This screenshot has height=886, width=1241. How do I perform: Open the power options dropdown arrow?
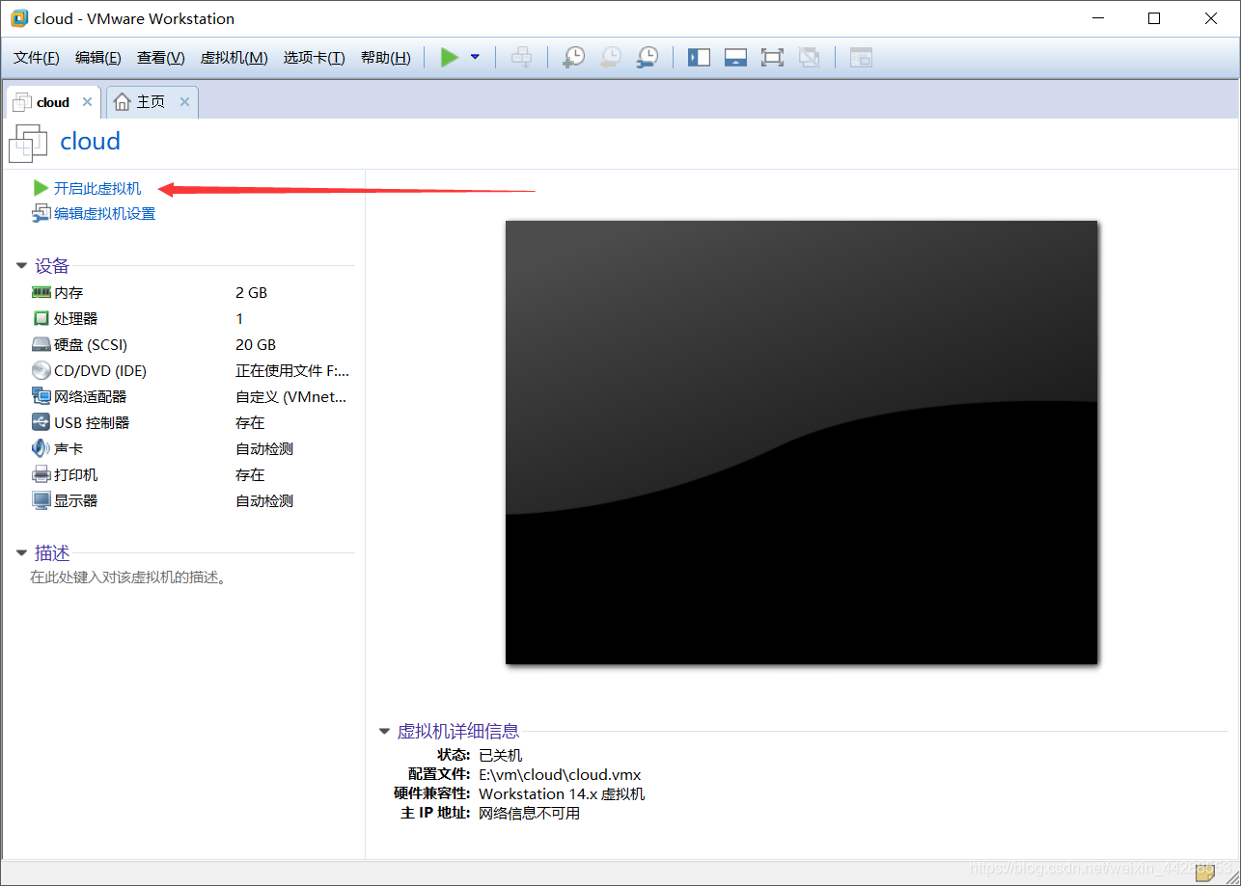(x=475, y=58)
